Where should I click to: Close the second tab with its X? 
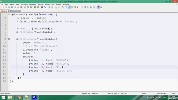click(20, 11)
